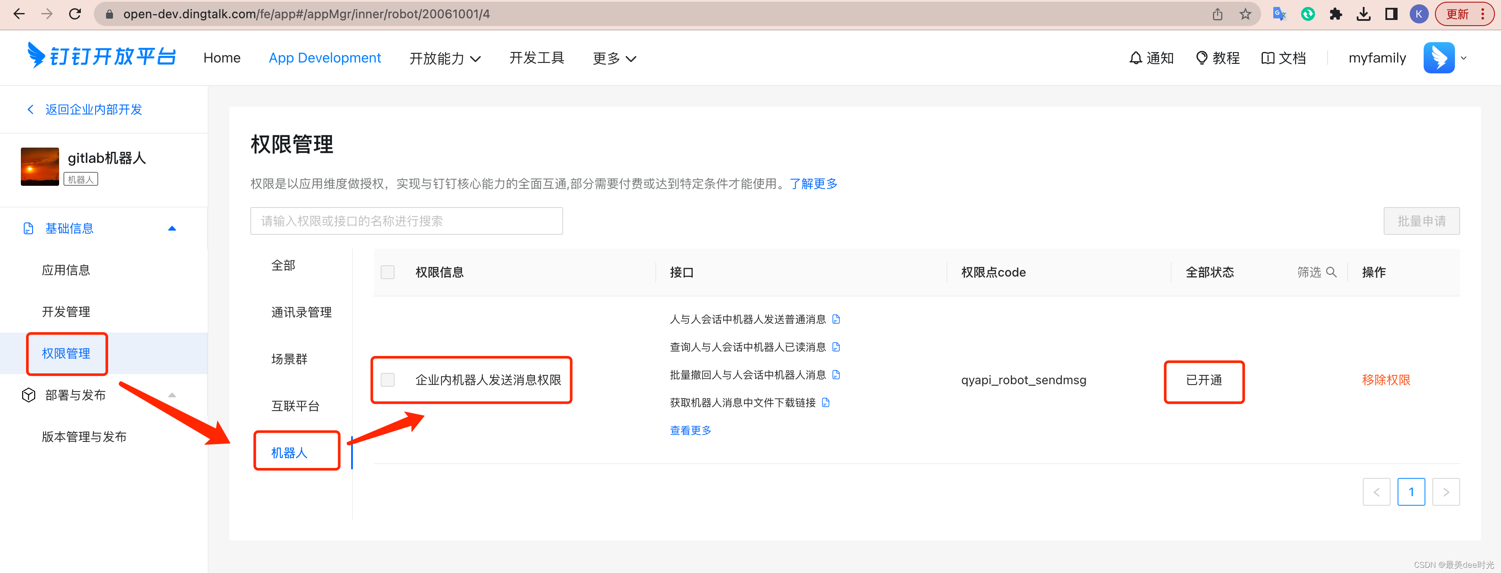
Task: Click gitlab机器人 app thumbnail image
Action: click(x=40, y=167)
